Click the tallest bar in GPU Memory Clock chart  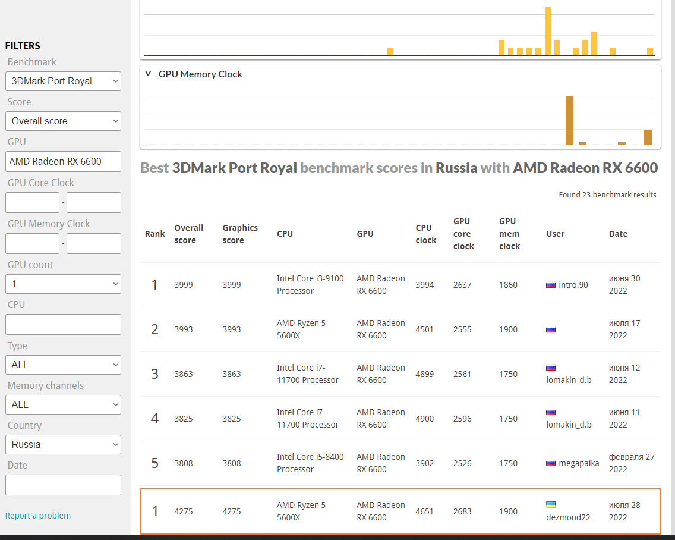click(x=569, y=120)
